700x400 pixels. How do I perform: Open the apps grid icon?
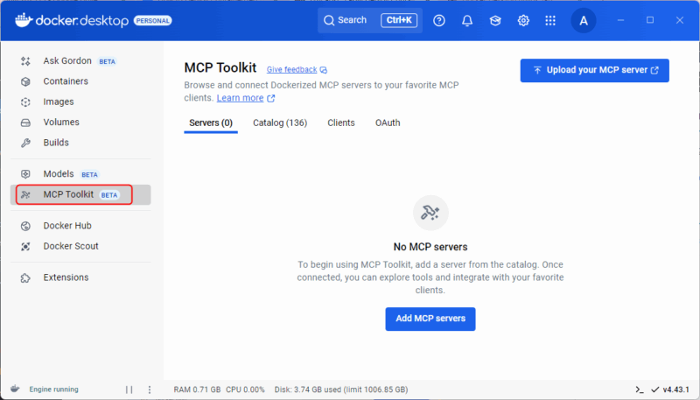click(x=550, y=20)
